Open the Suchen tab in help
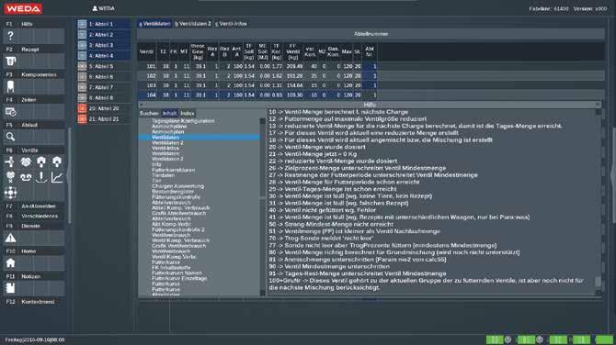 point(149,113)
